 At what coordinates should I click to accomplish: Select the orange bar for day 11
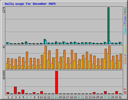(46, 57)
